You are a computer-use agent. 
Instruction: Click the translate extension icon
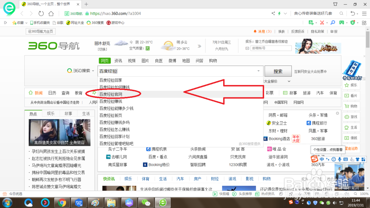(x=311, y=23)
